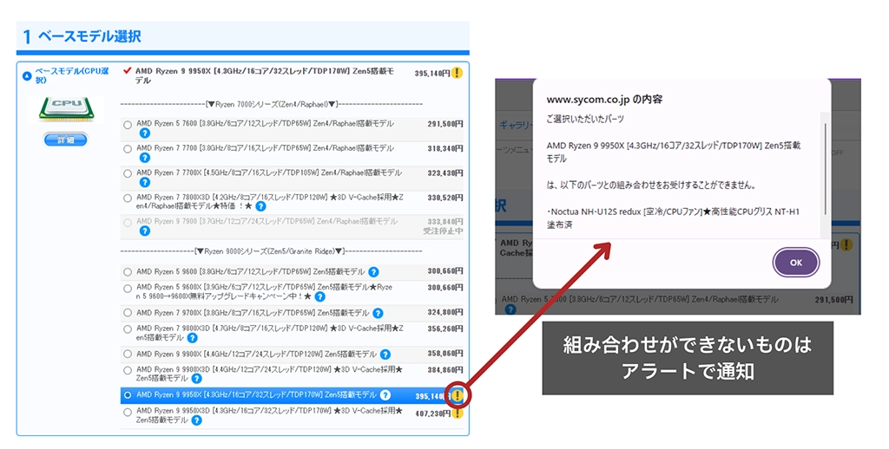Open help icon for Ryzen 7 9800X3D

(x=192, y=338)
